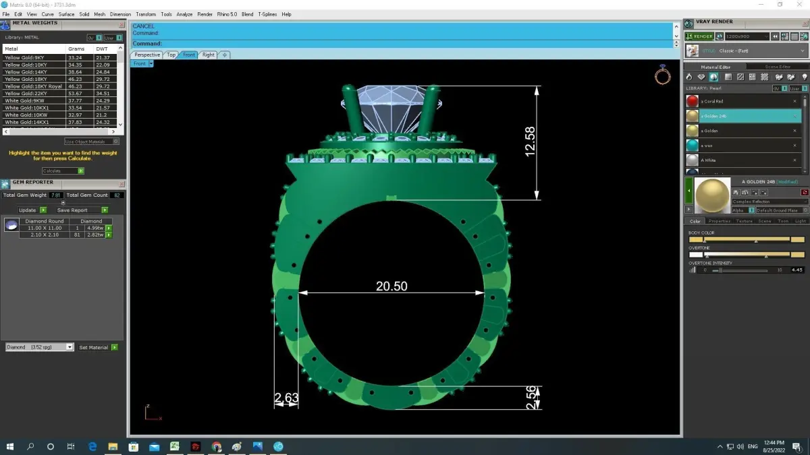Click the green arrow beside 4.99tw

(109, 228)
